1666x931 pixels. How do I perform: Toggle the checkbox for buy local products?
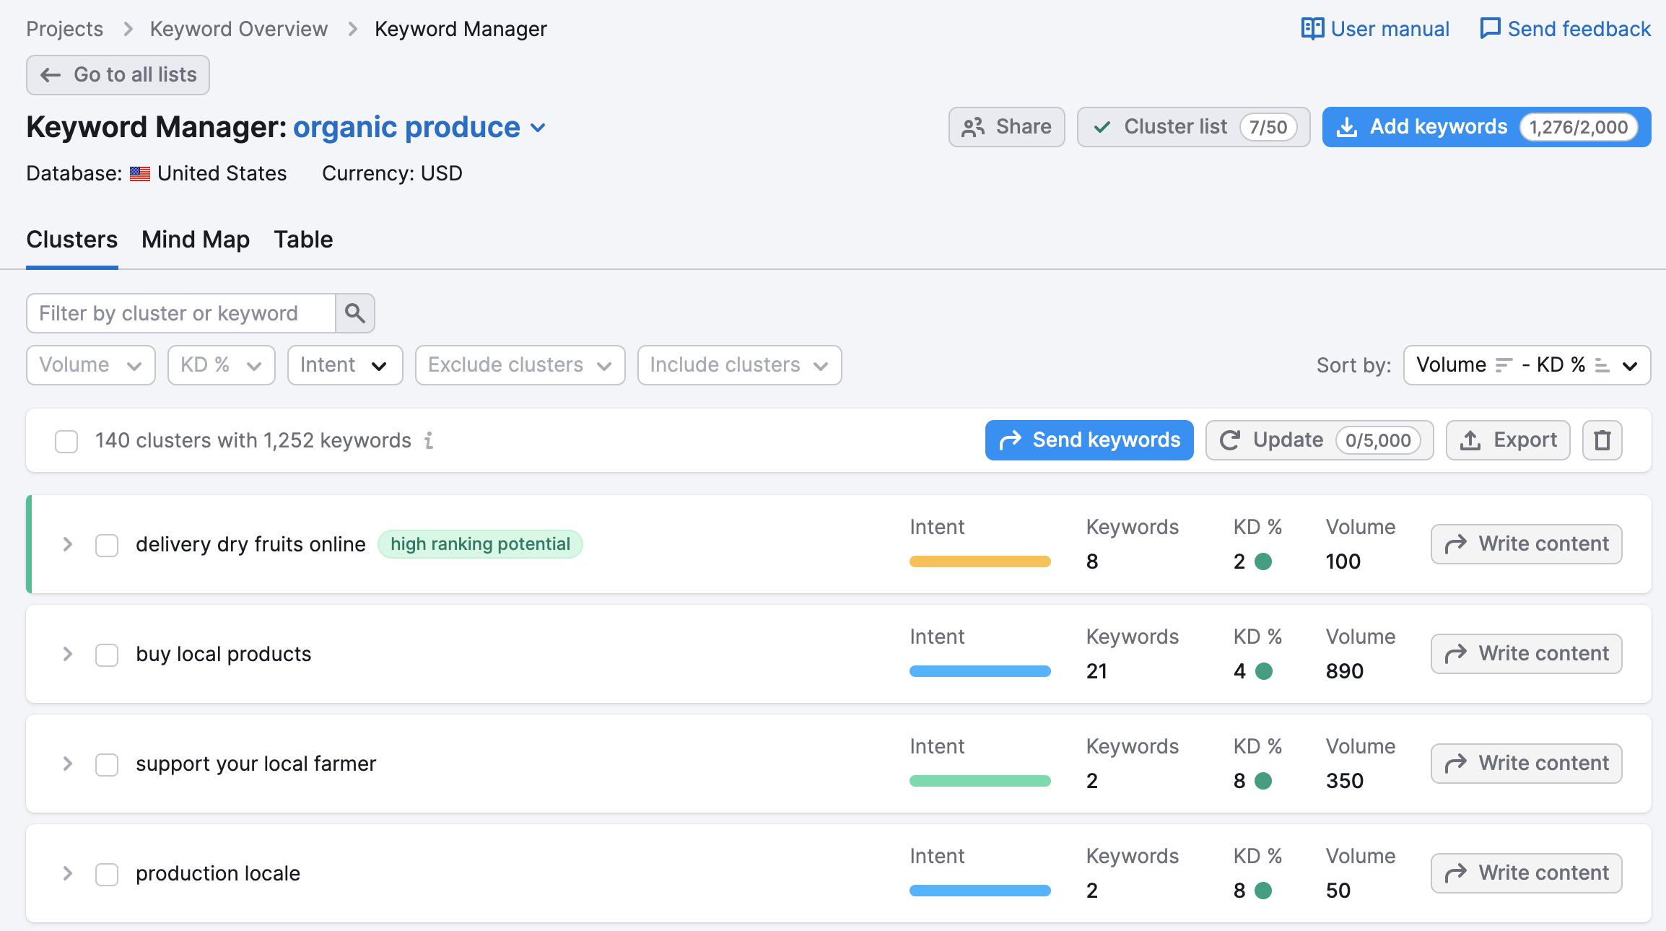(x=108, y=654)
